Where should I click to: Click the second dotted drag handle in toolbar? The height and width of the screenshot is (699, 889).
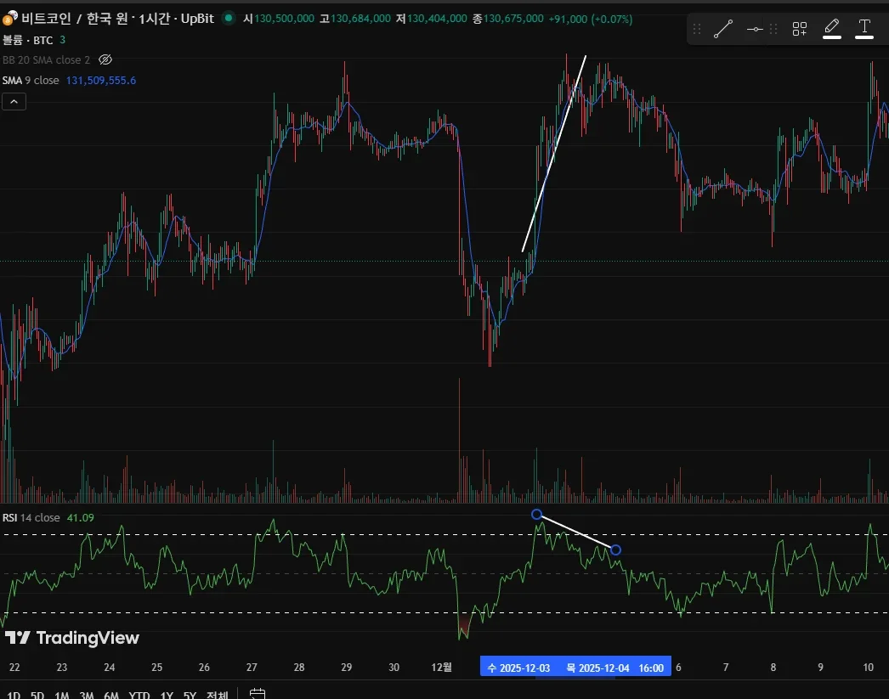[x=773, y=28]
